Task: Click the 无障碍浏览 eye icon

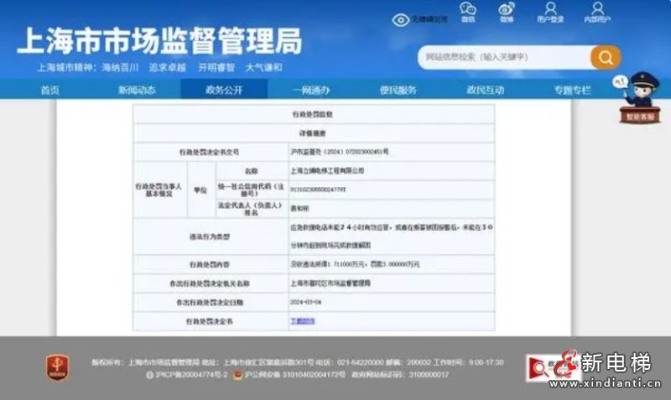Action: coord(401,19)
